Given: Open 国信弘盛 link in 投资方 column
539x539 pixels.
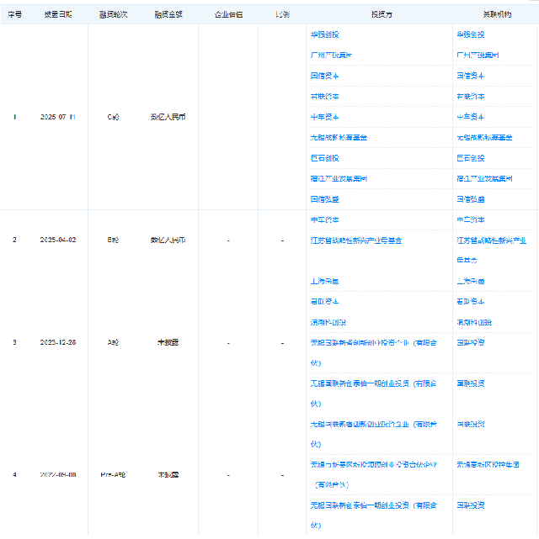Looking at the screenshot, I should pyautogui.click(x=324, y=199).
